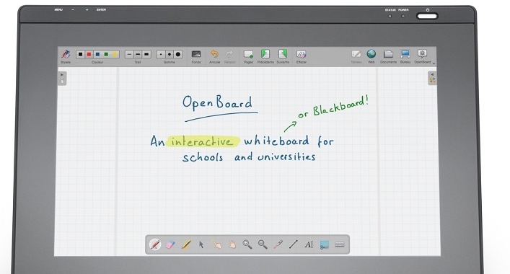
Task: Click the Rétablir redo arrow
Action: (229, 53)
